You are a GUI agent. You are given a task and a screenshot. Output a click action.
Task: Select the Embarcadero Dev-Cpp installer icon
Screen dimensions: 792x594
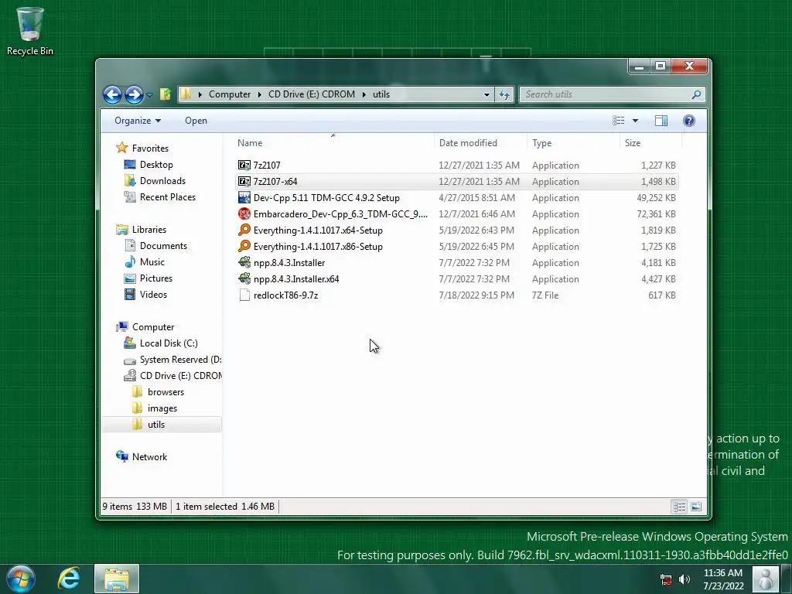[244, 213]
